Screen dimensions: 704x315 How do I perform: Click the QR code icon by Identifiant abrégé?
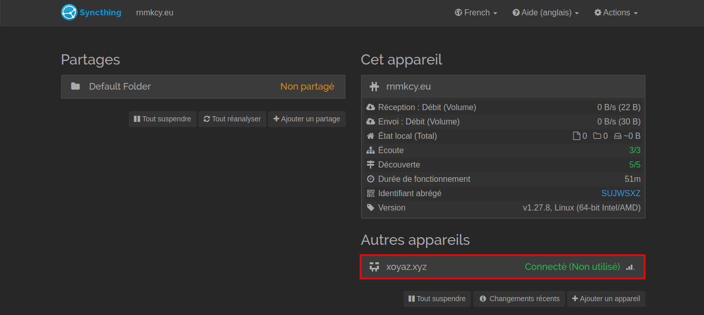[371, 194]
